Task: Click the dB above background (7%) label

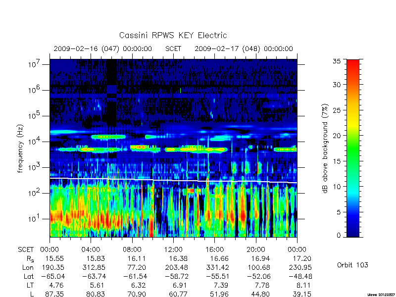Action: pyautogui.click(x=326, y=148)
